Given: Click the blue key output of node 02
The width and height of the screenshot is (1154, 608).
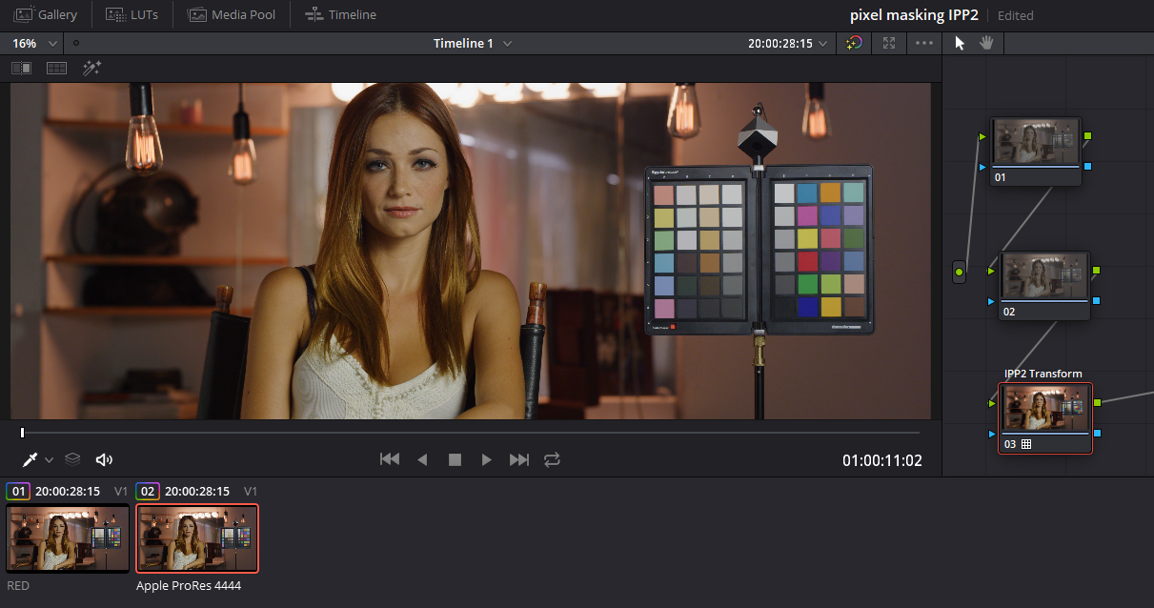Looking at the screenshot, I should [1096, 301].
